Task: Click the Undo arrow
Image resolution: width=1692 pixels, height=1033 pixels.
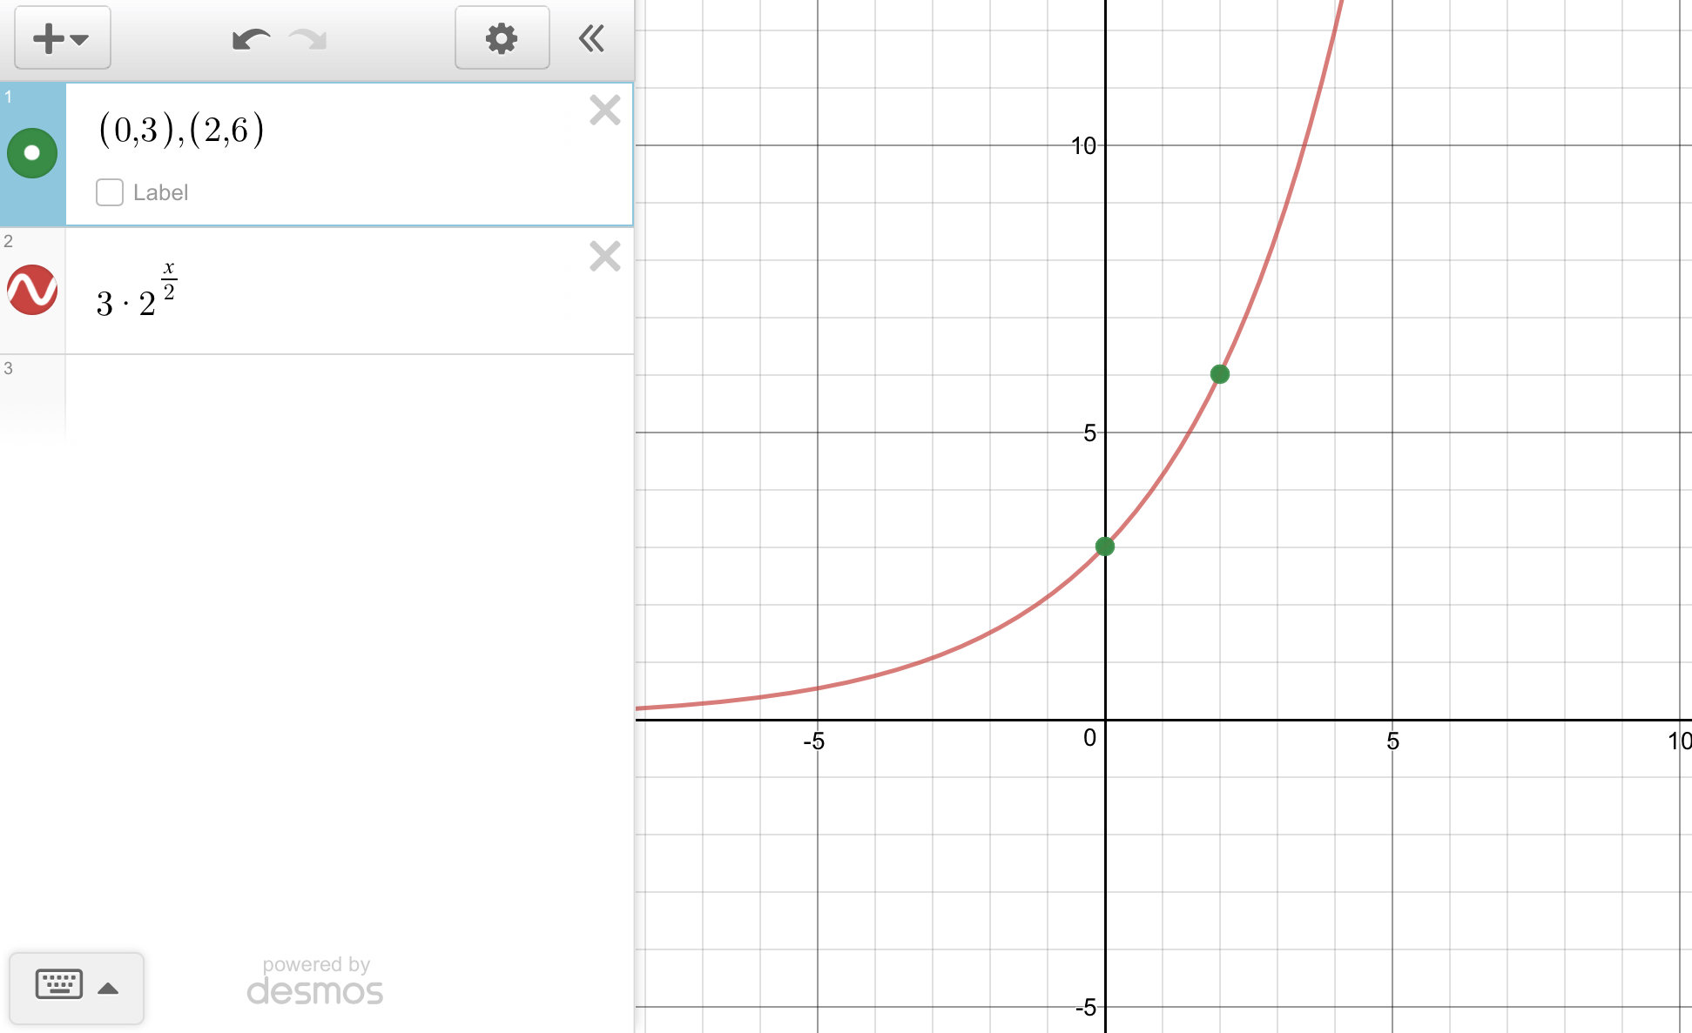Action: point(251,39)
